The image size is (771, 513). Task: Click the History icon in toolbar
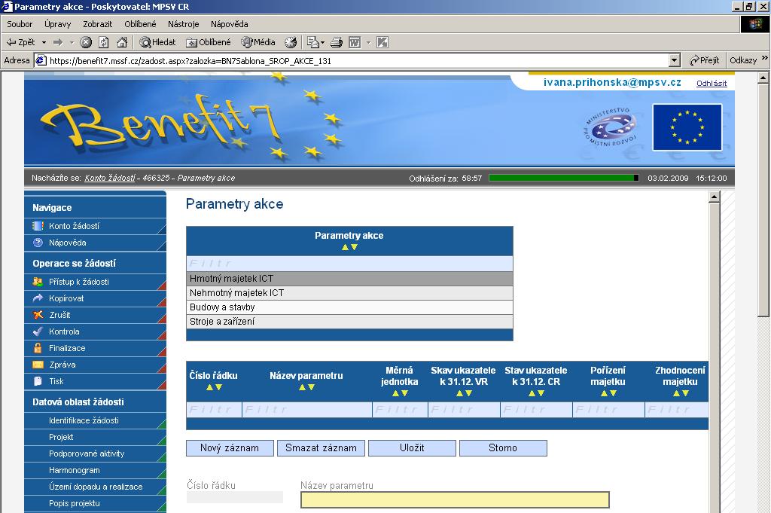click(x=291, y=42)
